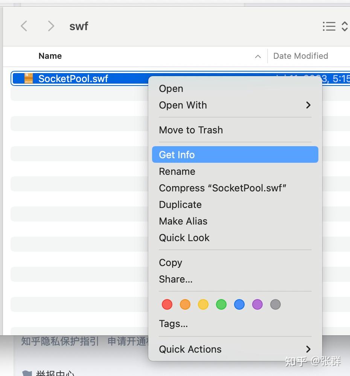The height and width of the screenshot is (376, 350).
Task: Click the SocketPool.swf file icon
Action: [28, 78]
